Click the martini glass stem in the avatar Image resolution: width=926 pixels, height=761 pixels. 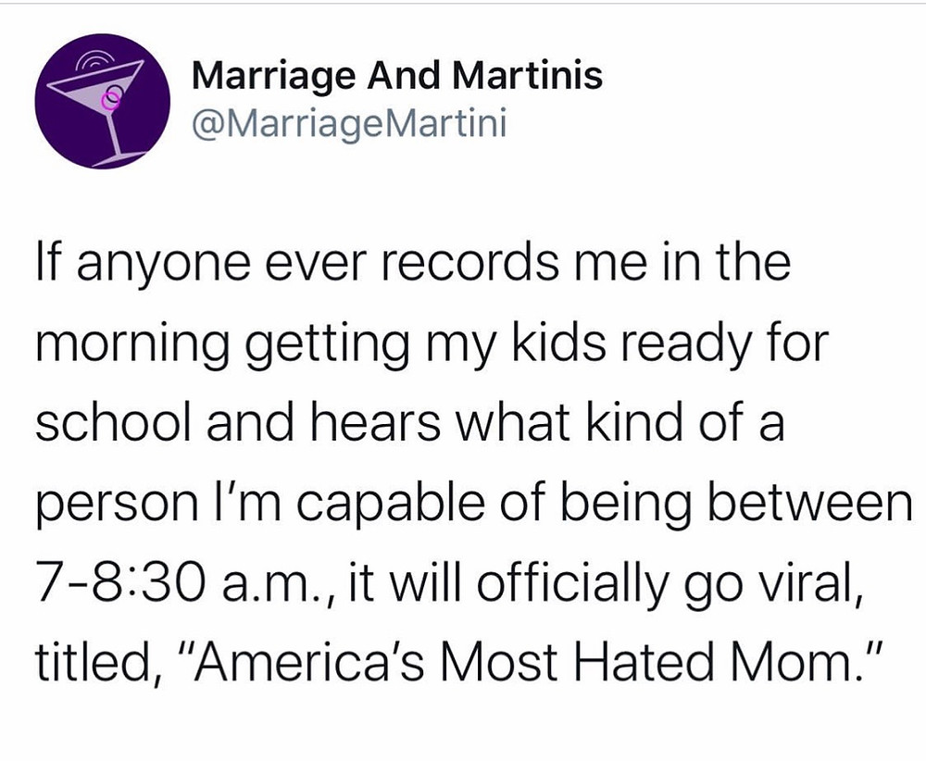(x=119, y=136)
